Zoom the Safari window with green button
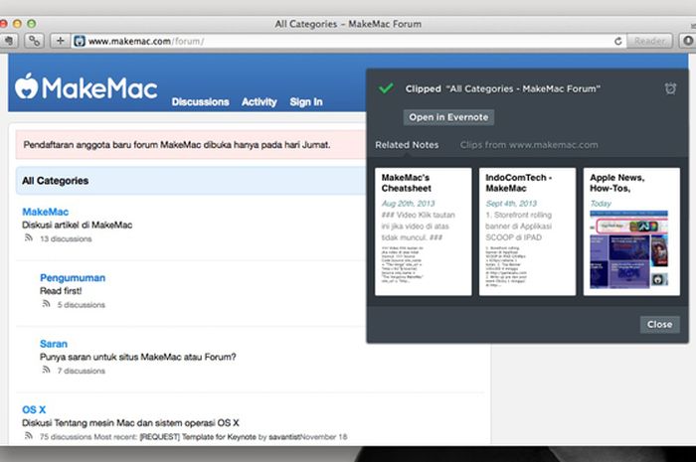Image resolution: width=696 pixels, height=462 pixels. (31, 24)
